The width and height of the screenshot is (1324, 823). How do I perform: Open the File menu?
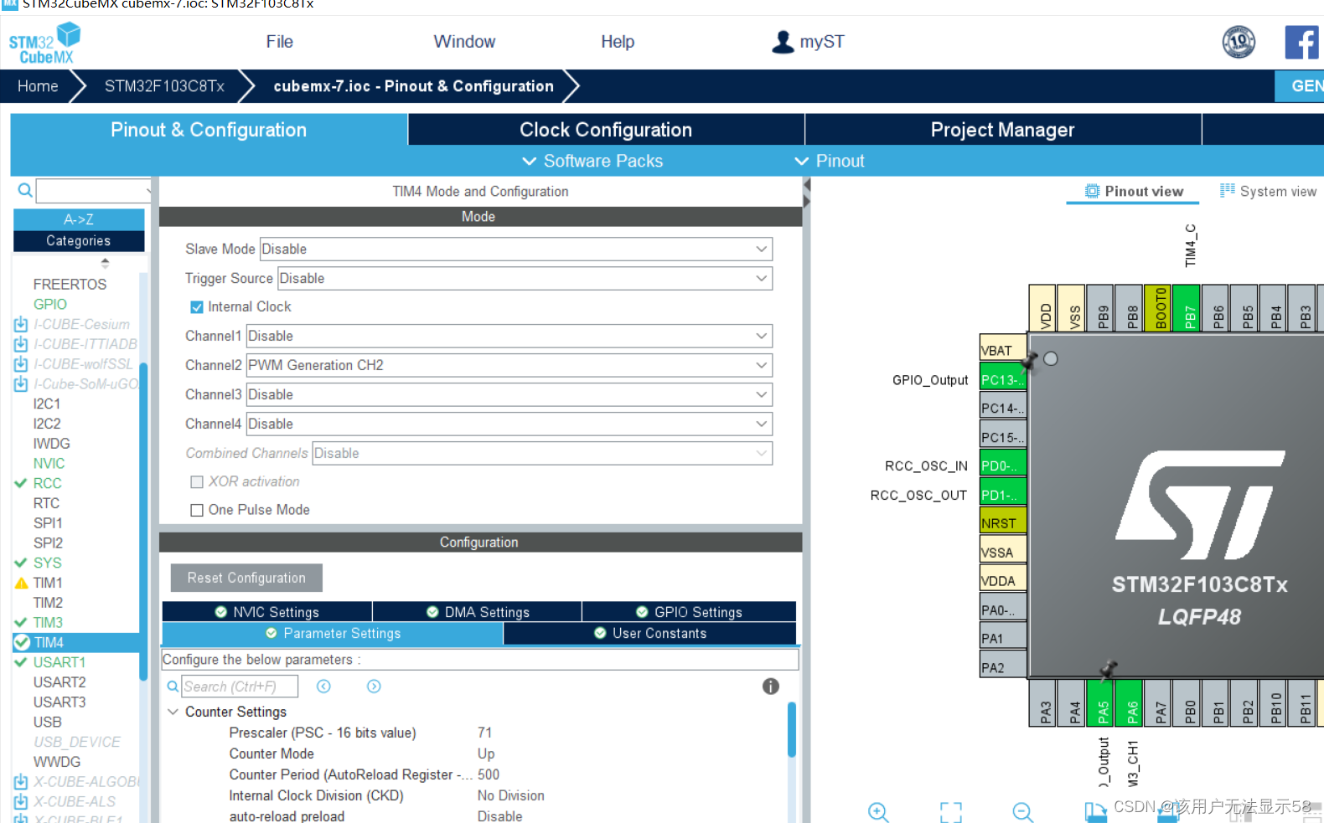279,42
